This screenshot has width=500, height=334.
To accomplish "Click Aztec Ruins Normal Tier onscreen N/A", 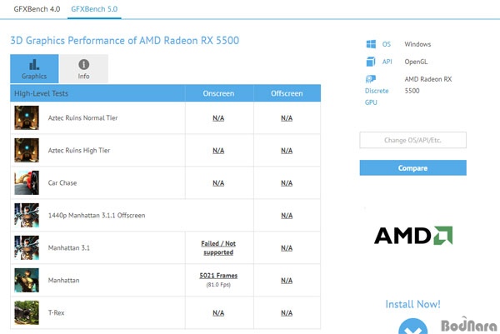I will 218,118.
